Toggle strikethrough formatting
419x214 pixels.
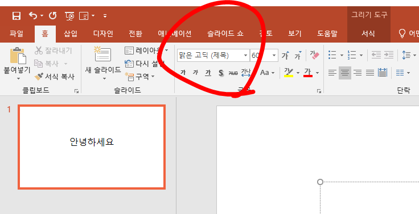233,73
